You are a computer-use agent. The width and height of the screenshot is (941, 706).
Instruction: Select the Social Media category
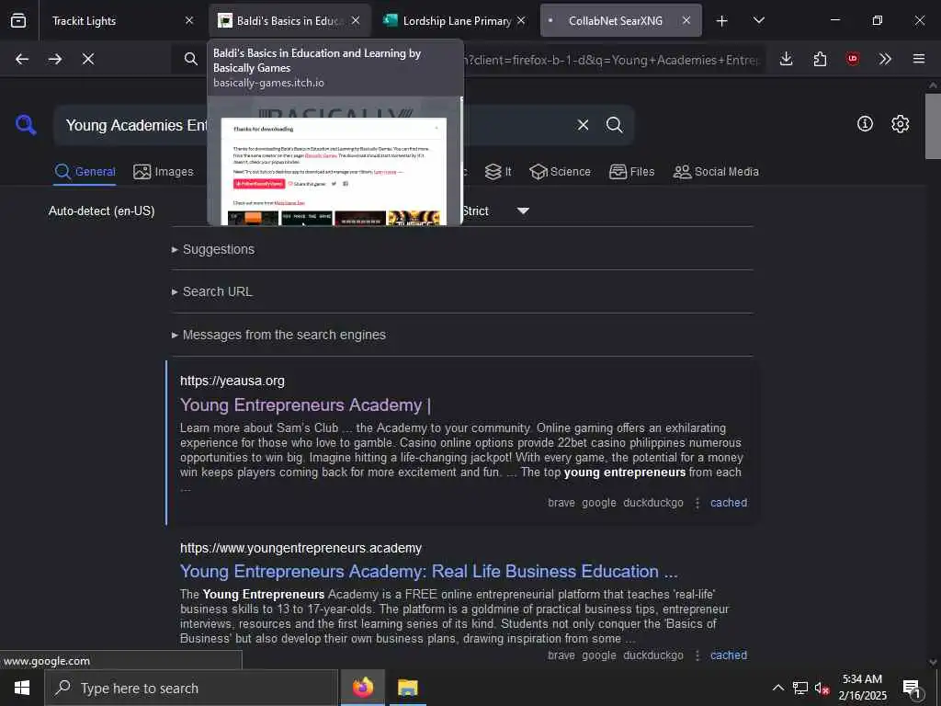coord(716,172)
